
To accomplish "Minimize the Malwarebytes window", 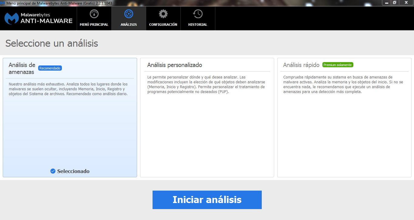I will [x=386, y=2].
